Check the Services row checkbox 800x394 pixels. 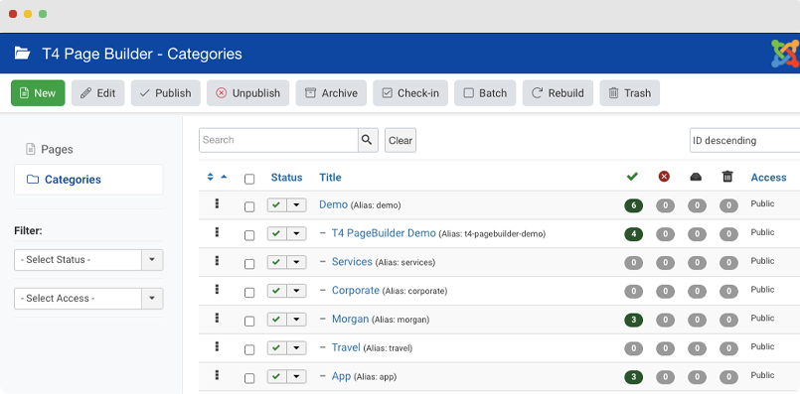coord(249,264)
